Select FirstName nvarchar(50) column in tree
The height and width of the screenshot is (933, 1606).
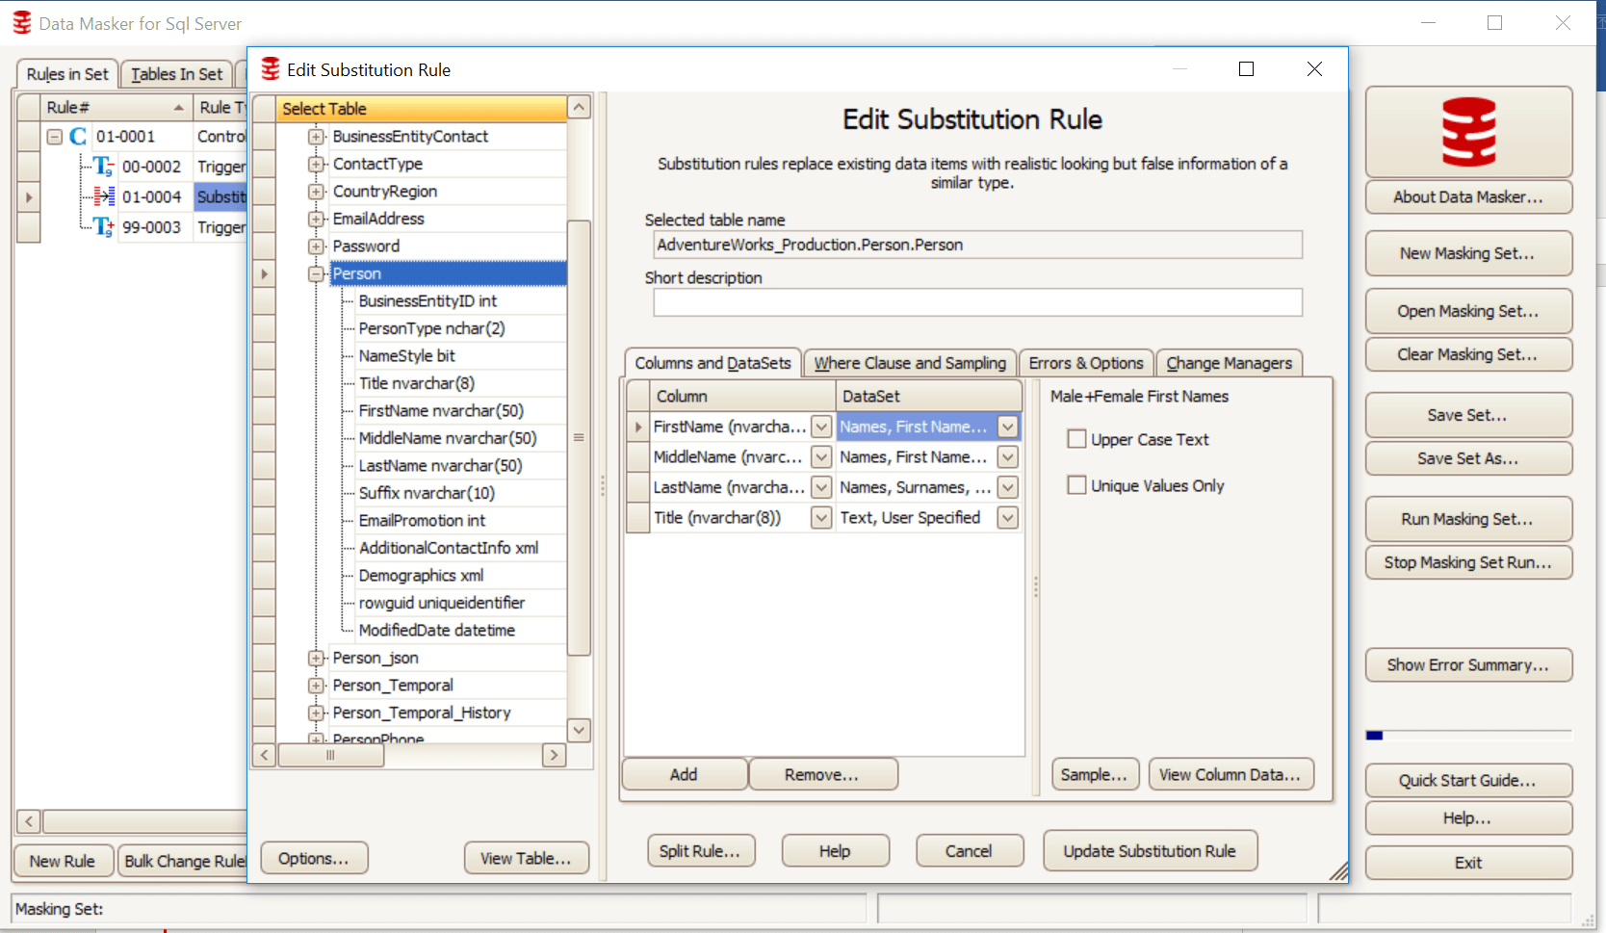441,411
